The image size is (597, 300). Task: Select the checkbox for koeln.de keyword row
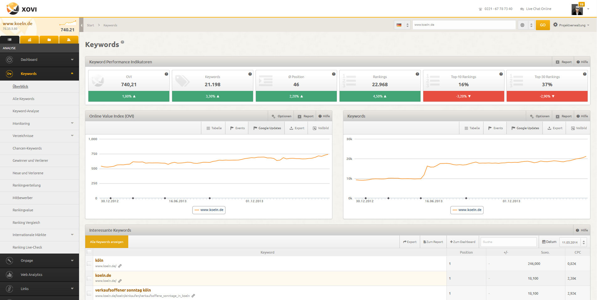pyautogui.click(x=89, y=278)
